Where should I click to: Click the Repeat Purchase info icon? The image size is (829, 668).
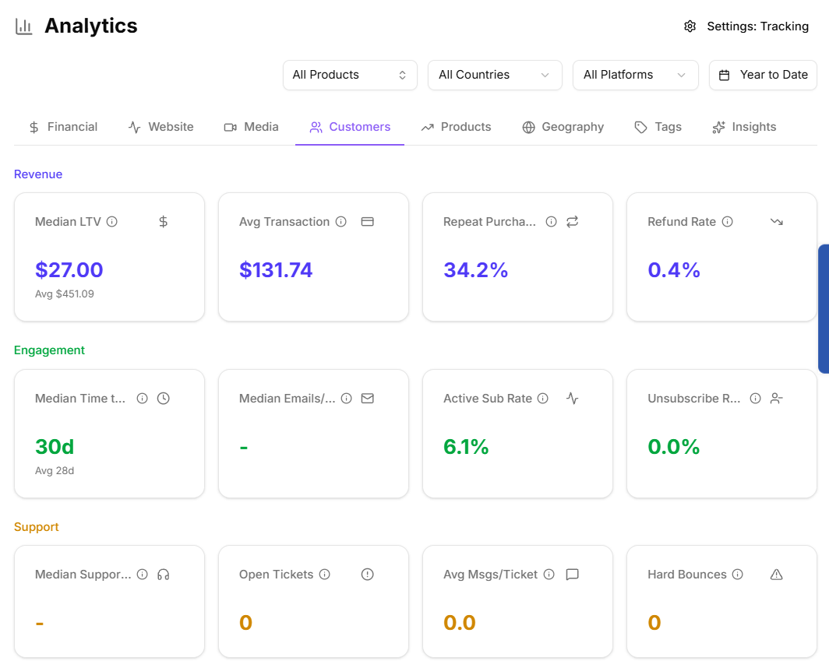552,222
